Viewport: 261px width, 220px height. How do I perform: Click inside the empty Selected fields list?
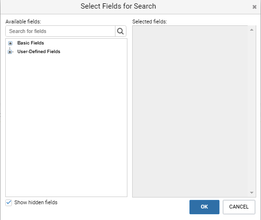190,111
